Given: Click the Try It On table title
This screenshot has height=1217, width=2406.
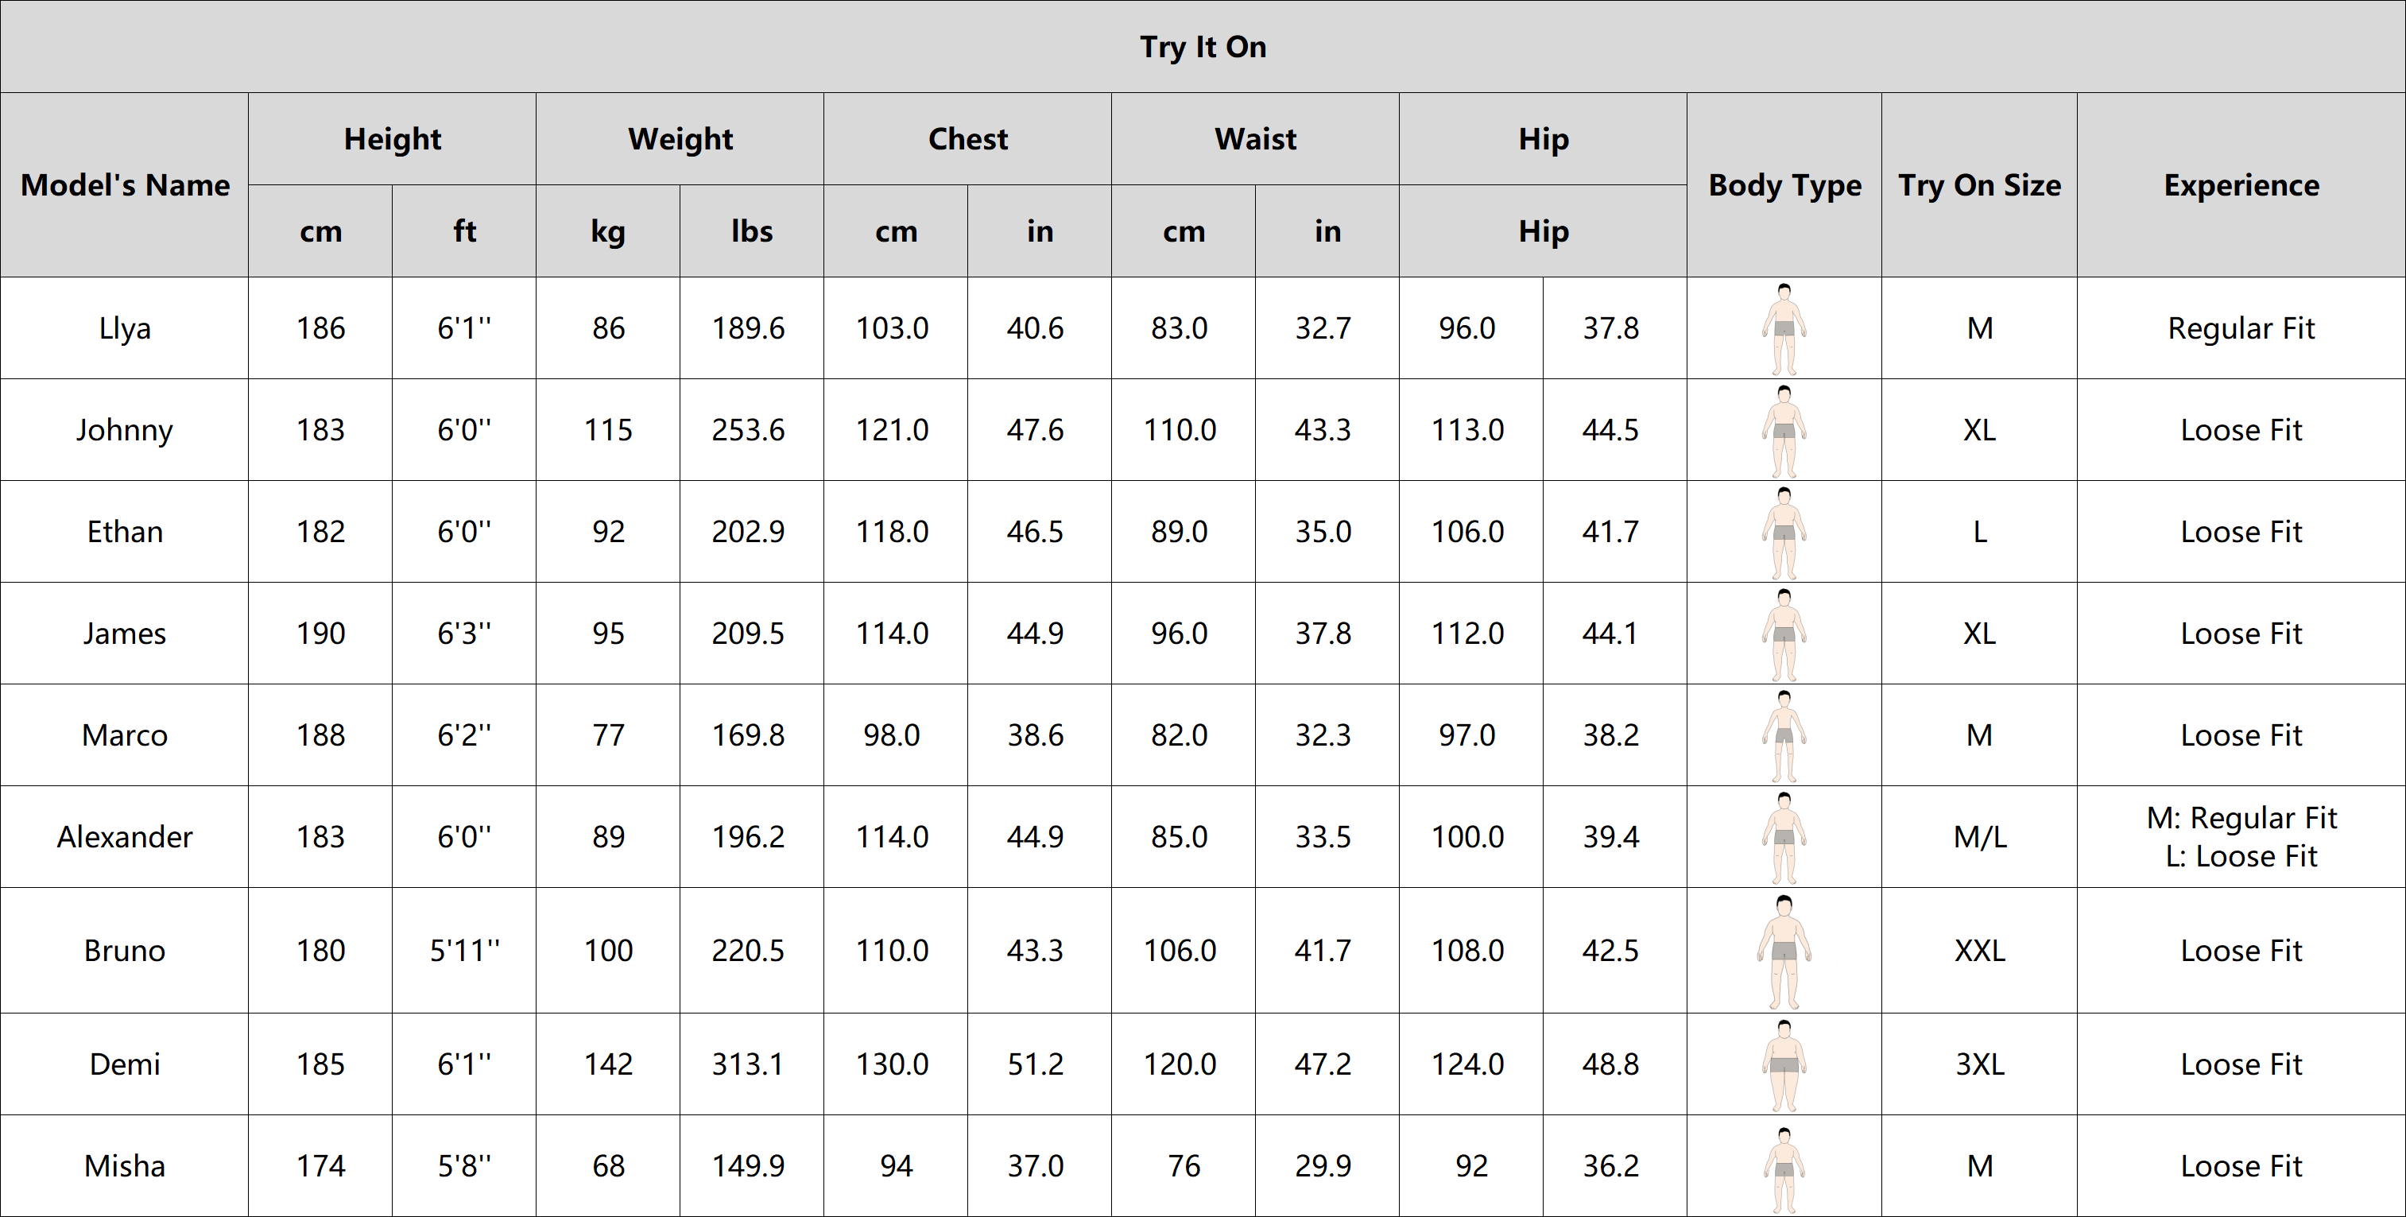Looking at the screenshot, I should coord(1203,47).
